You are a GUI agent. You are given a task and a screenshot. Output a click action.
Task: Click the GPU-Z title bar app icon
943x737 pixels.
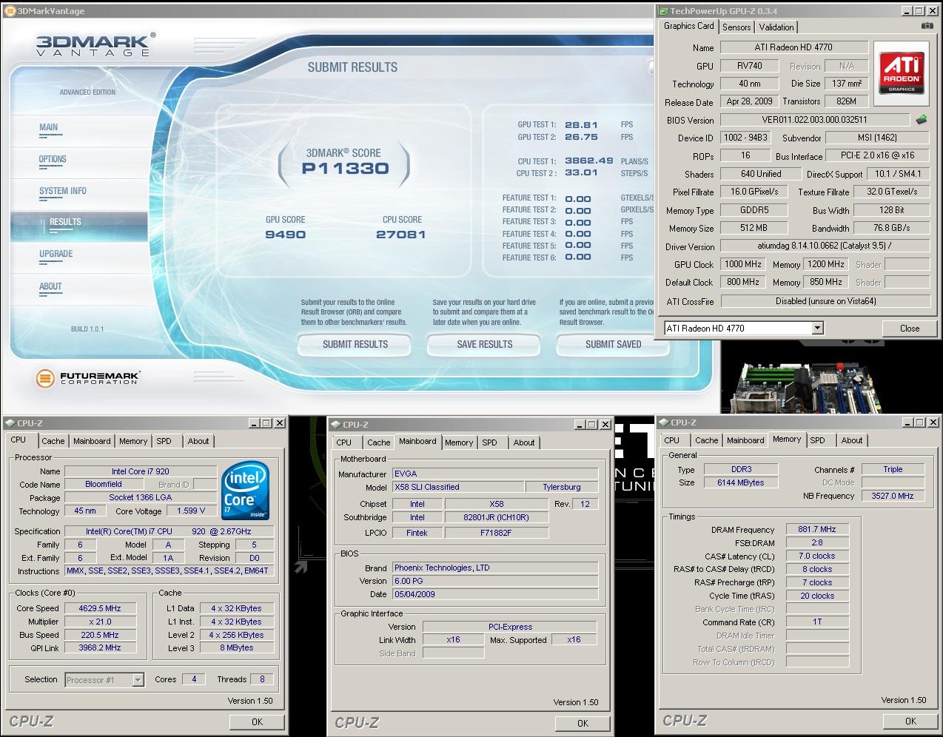coord(663,11)
